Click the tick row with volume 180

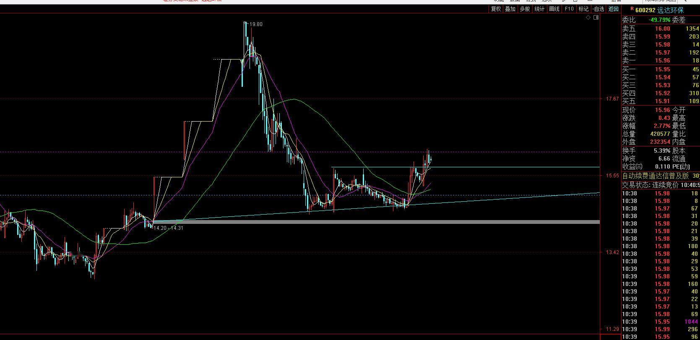[661, 246]
